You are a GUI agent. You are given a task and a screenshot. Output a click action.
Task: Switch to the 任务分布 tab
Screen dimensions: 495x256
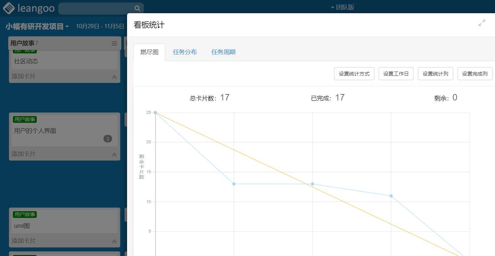click(185, 52)
